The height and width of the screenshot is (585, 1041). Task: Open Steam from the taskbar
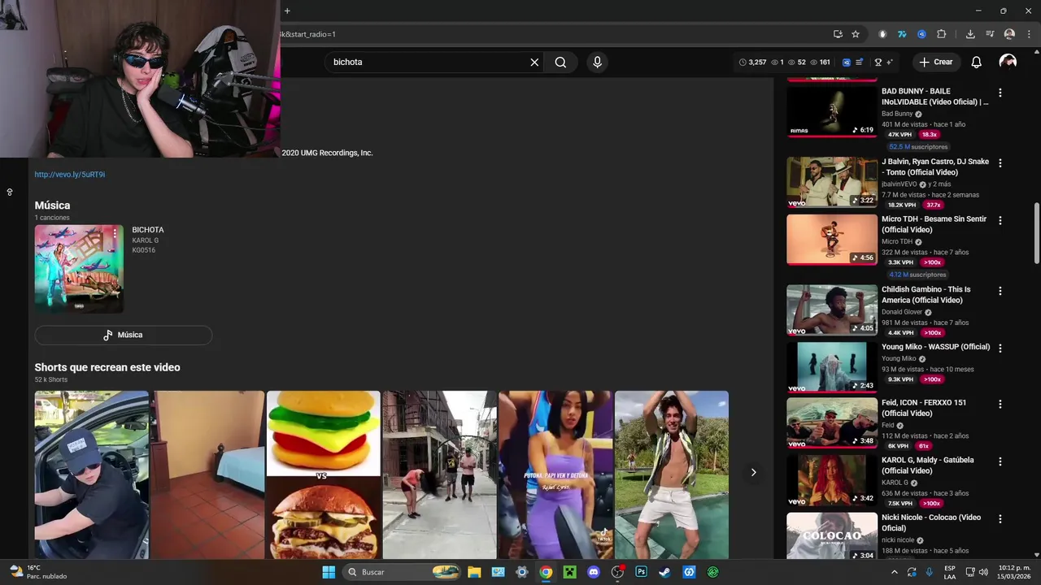coord(664,572)
